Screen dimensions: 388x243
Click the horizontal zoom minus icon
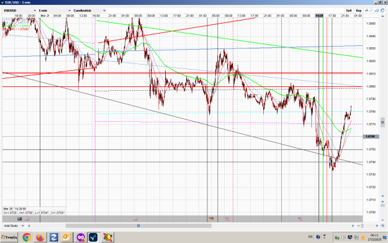(359, 226)
